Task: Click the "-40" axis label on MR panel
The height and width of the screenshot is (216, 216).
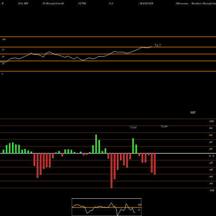Action: click(211, 170)
